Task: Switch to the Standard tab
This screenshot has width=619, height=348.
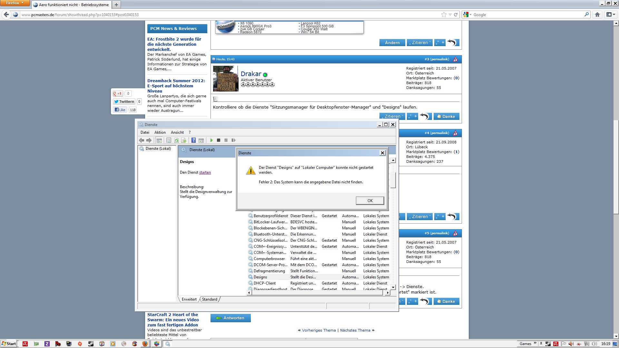Action: 210,299
